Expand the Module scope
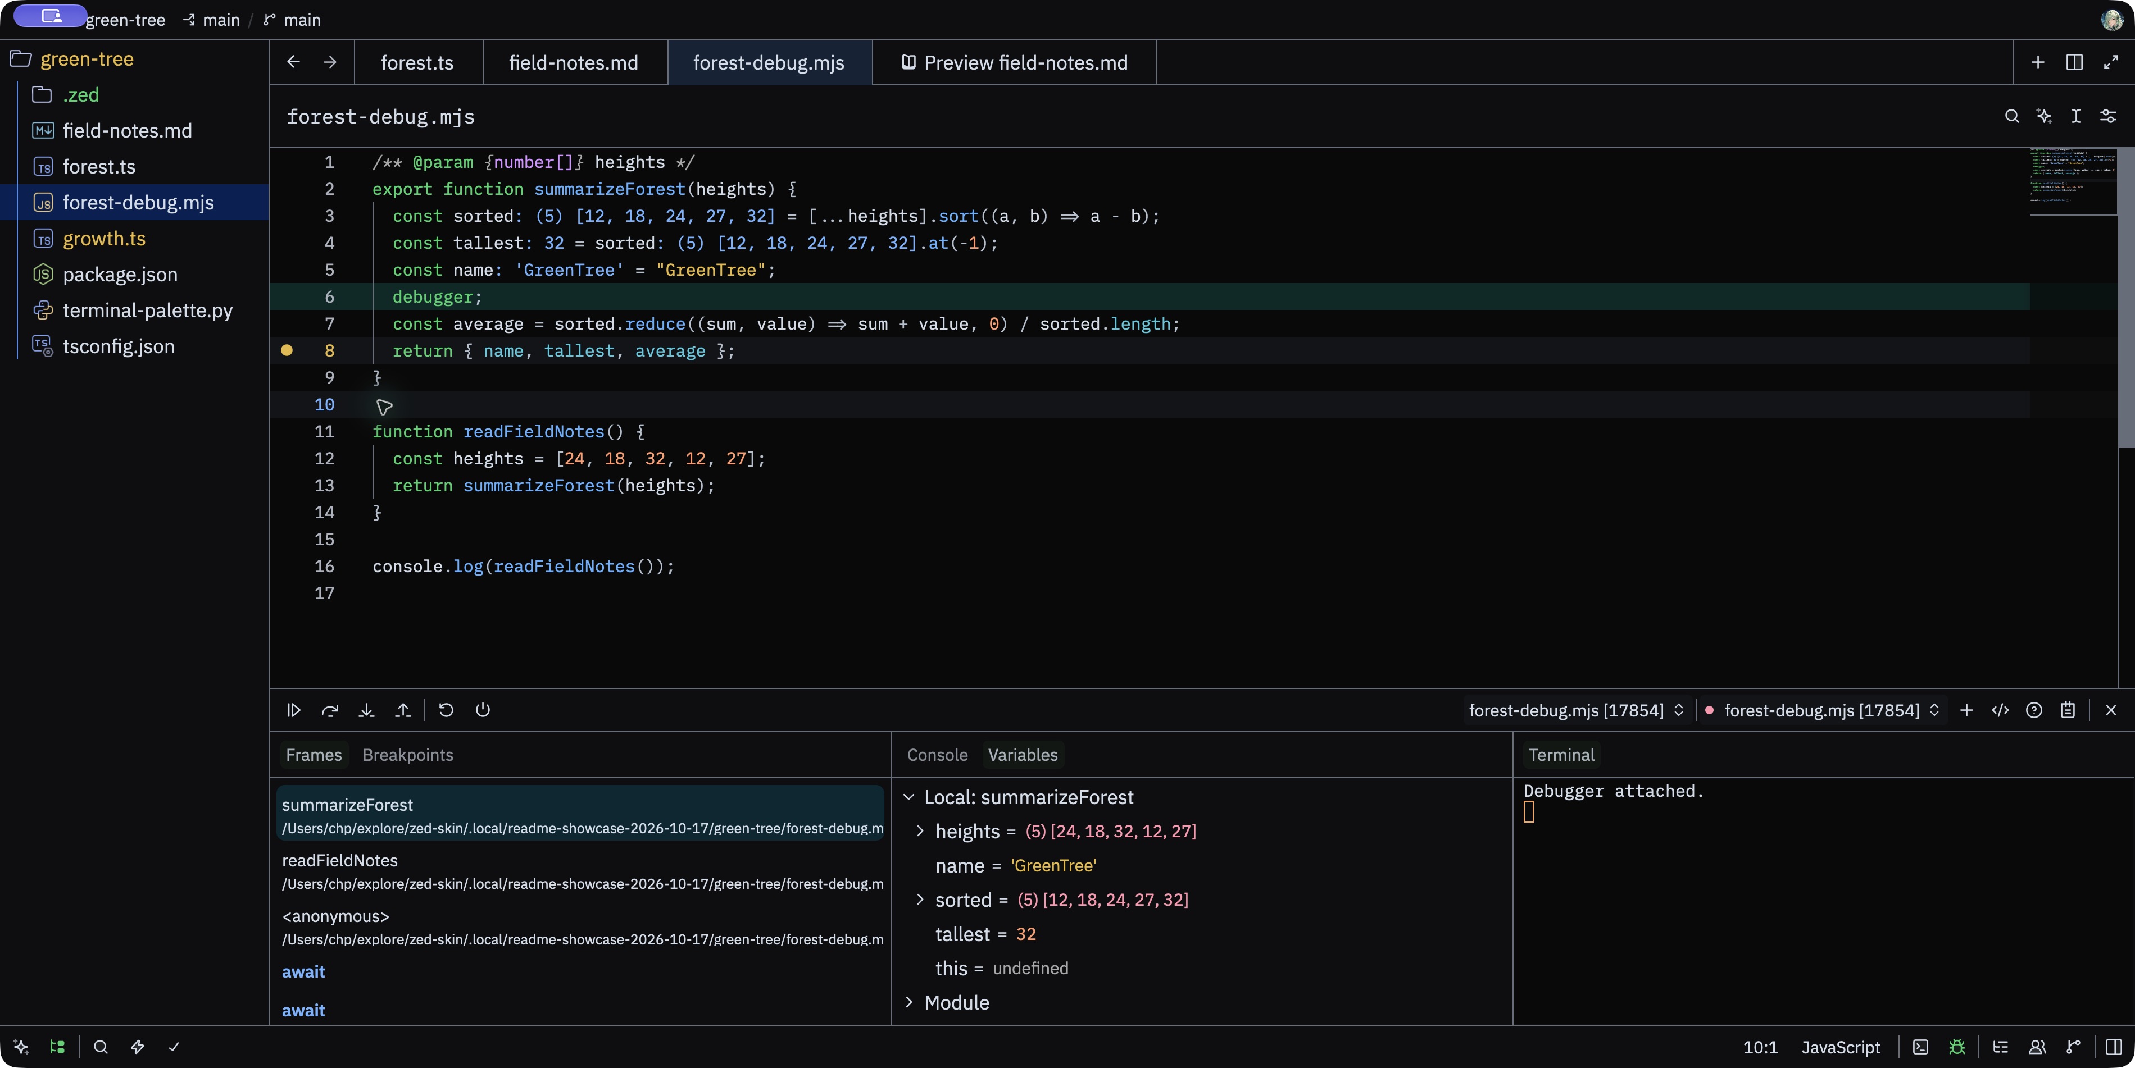Image resolution: width=2135 pixels, height=1068 pixels. pyautogui.click(x=908, y=1002)
